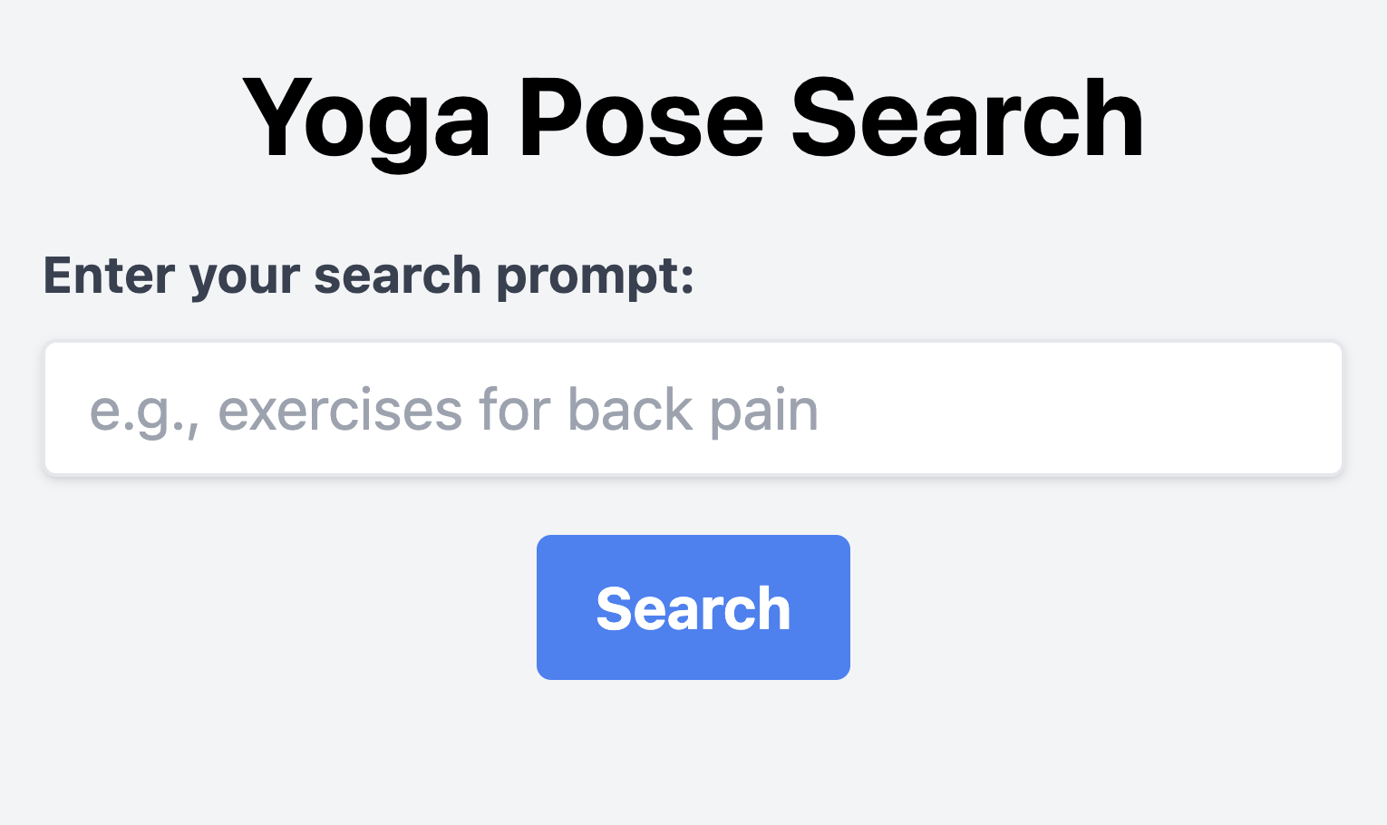Click the white "Search" text on the button

(x=693, y=608)
